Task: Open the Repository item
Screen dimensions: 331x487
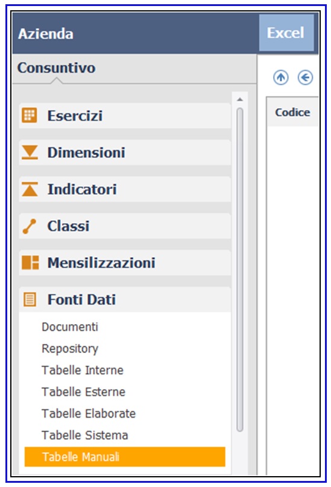Action: 70,349
